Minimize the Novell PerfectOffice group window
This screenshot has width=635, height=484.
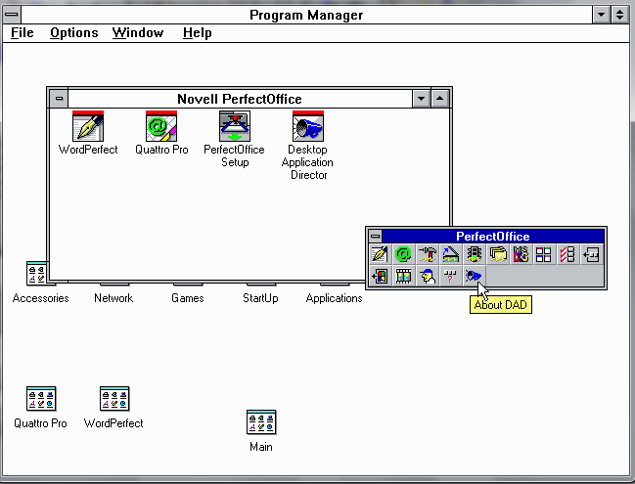421,99
